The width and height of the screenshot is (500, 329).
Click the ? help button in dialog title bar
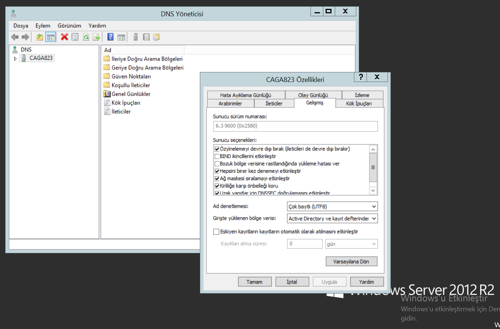pyautogui.click(x=361, y=77)
